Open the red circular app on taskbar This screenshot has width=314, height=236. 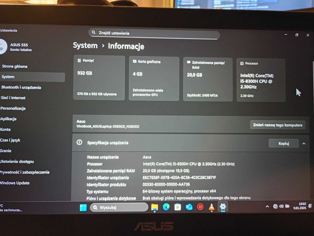tap(200, 207)
